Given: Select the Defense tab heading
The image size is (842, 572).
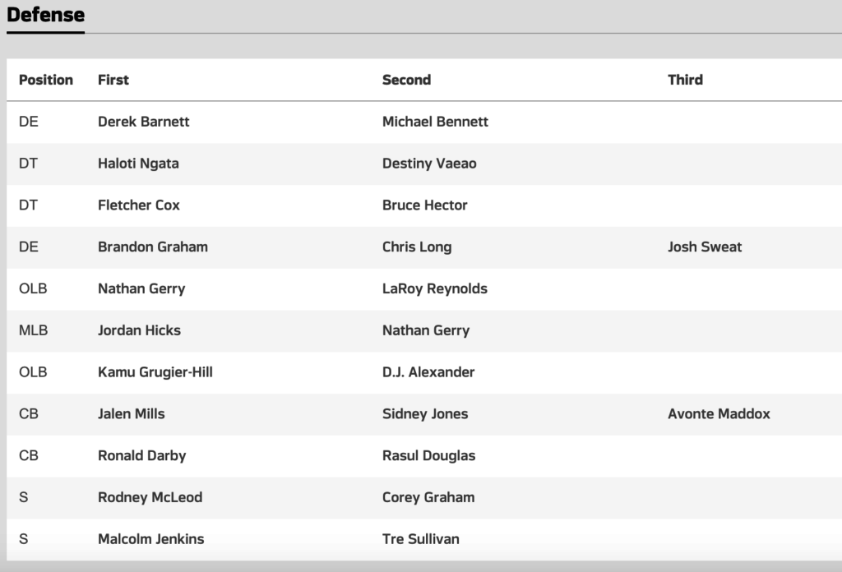Looking at the screenshot, I should (x=45, y=15).
